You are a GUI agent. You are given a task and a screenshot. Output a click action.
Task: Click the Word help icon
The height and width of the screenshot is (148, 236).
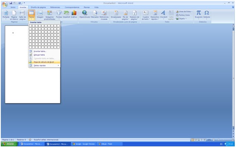click(x=233, y=7)
